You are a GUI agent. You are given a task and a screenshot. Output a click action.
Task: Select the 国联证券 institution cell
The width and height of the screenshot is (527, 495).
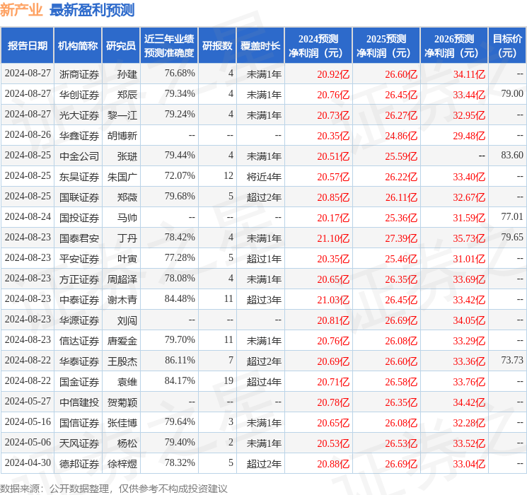click(79, 197)
